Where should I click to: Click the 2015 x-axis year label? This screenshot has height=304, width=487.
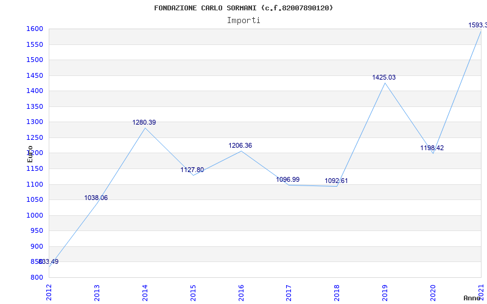click(193, 292)
